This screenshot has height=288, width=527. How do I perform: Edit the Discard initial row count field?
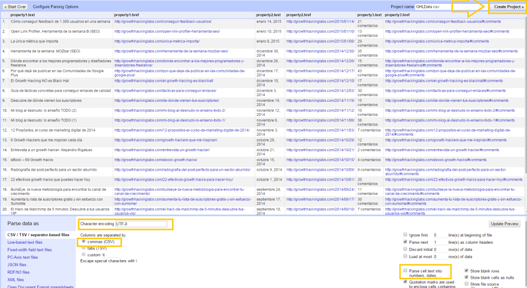click(440, 249)
